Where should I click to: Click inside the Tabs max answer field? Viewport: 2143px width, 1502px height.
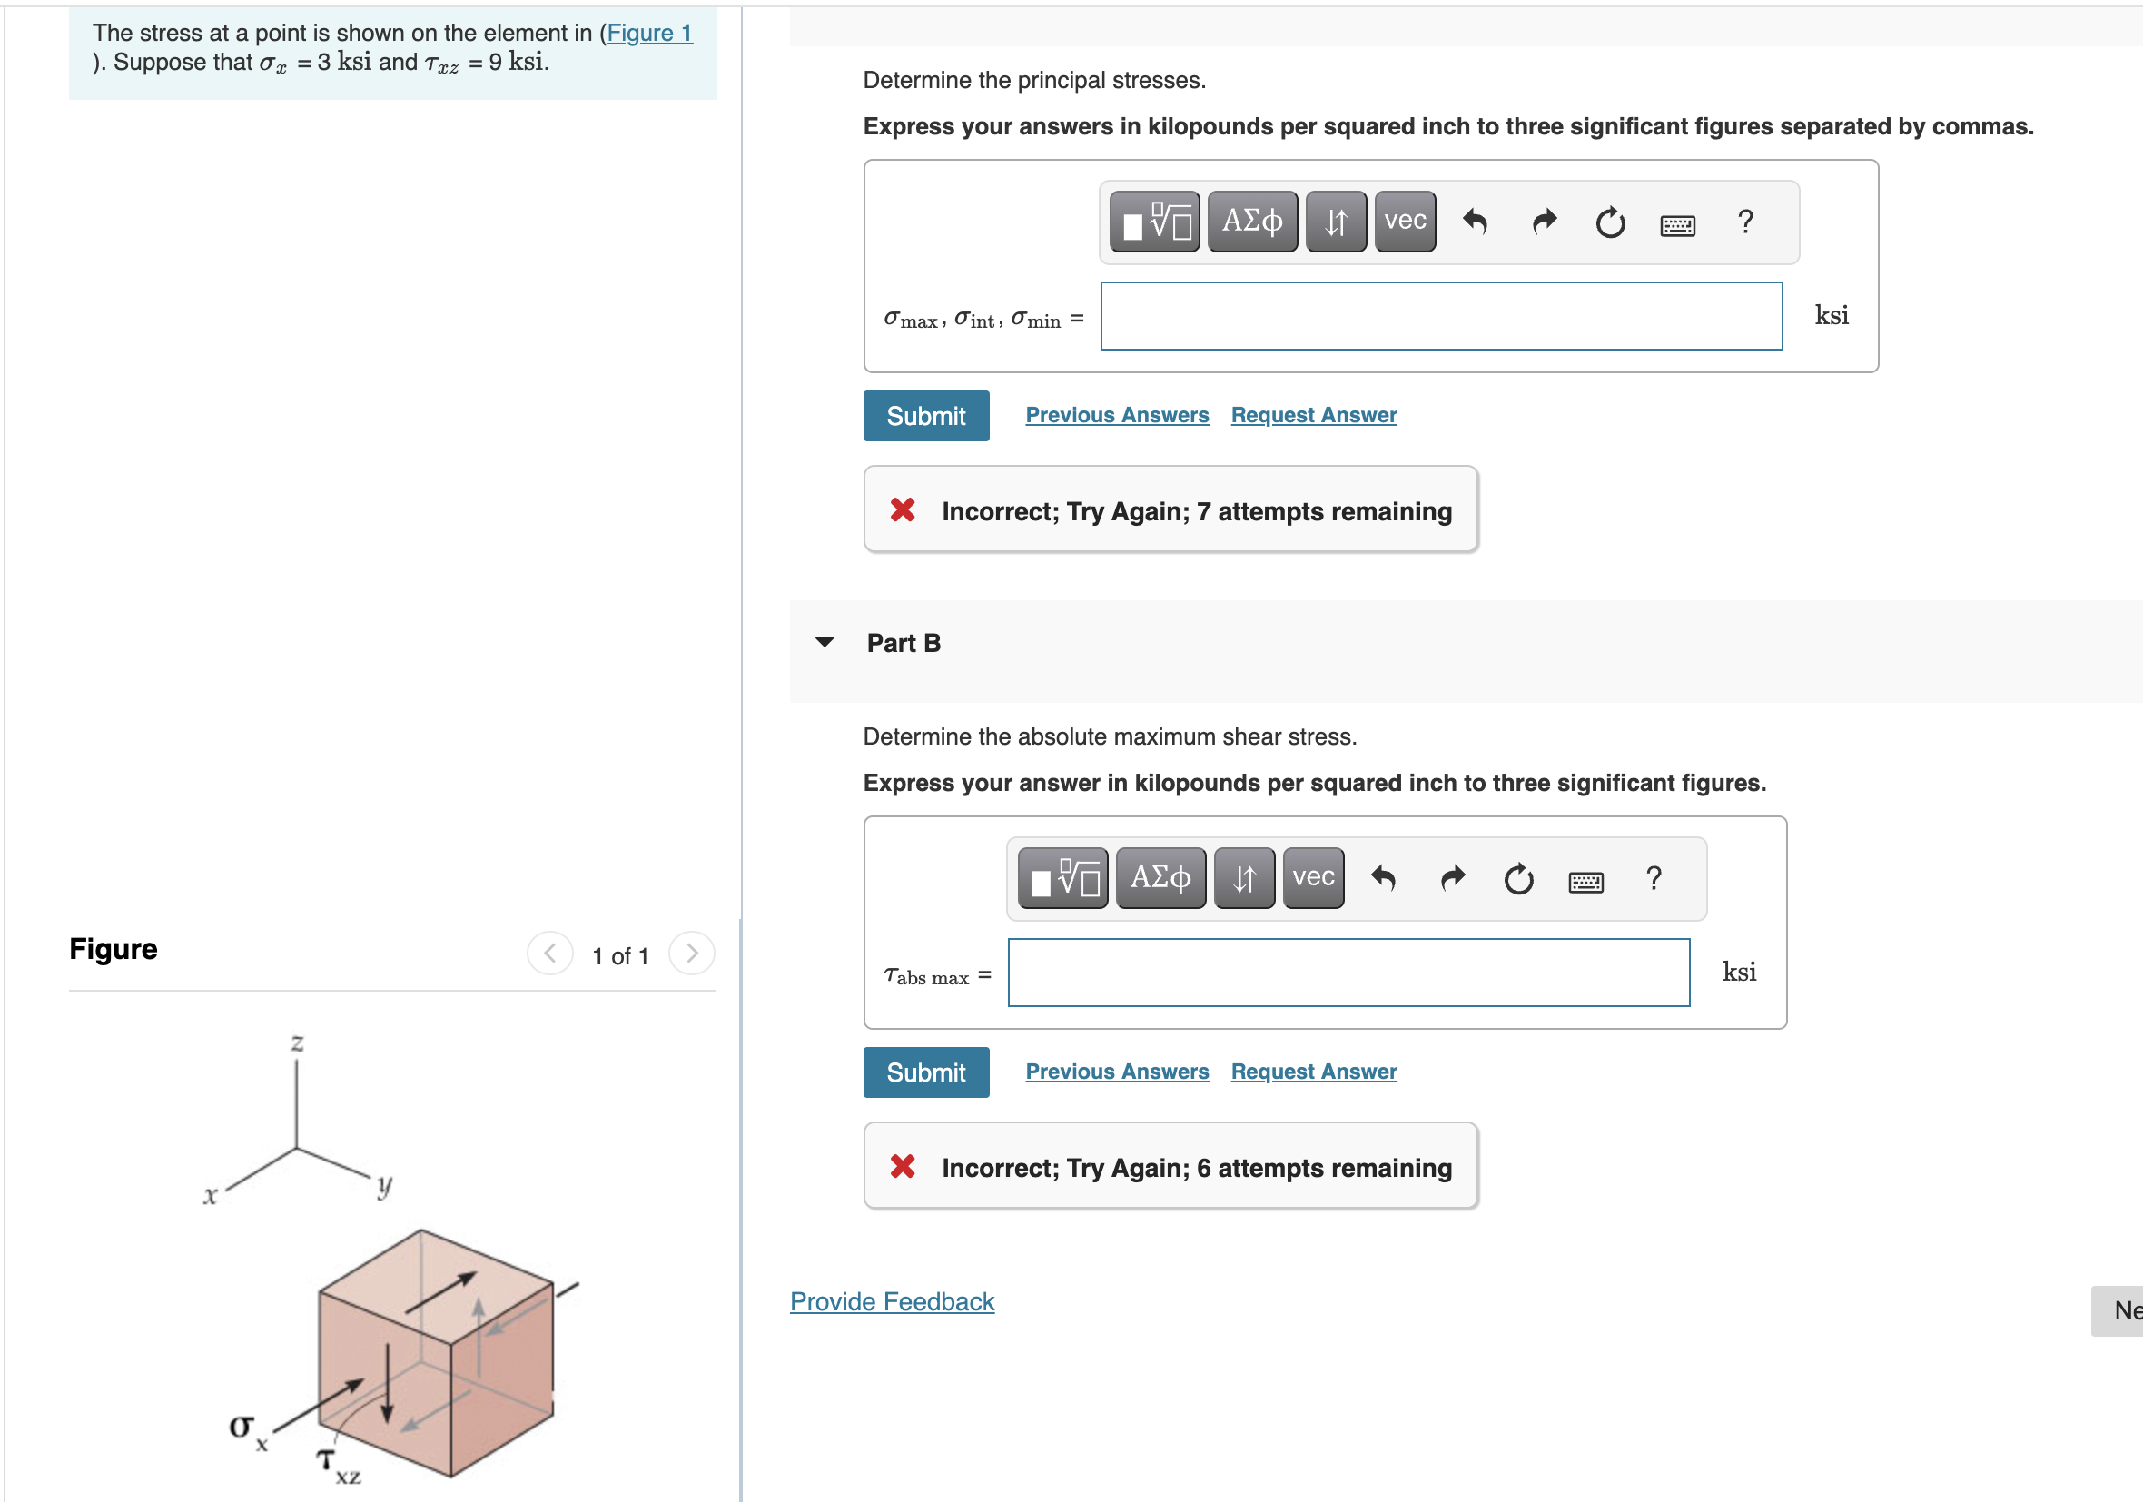1348,973
